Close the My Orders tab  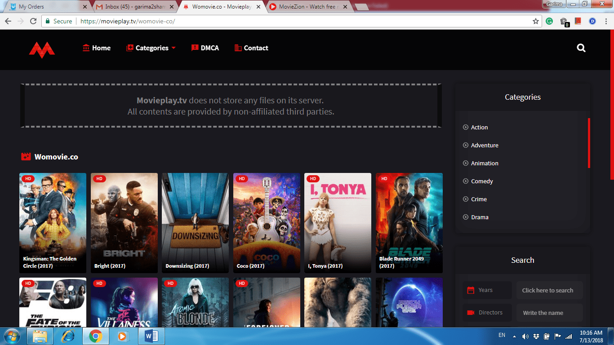(84, 7)
